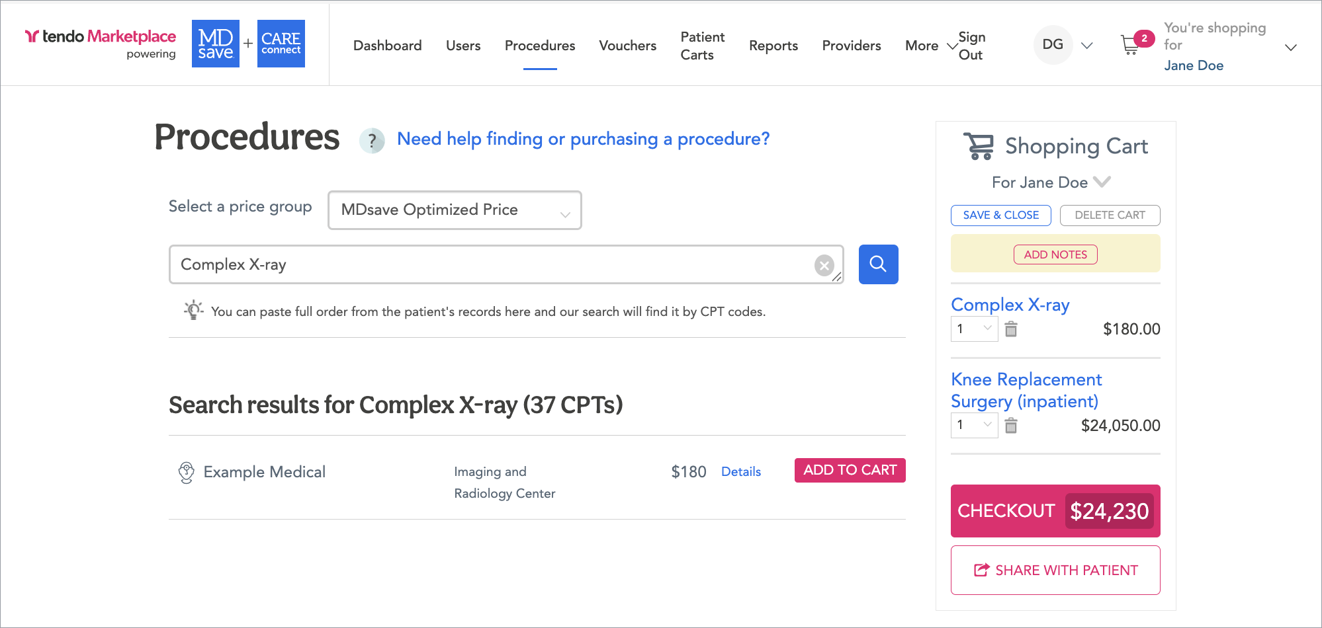
Task: Click the Checkout $24,230 button
Action: point(1055,511)
